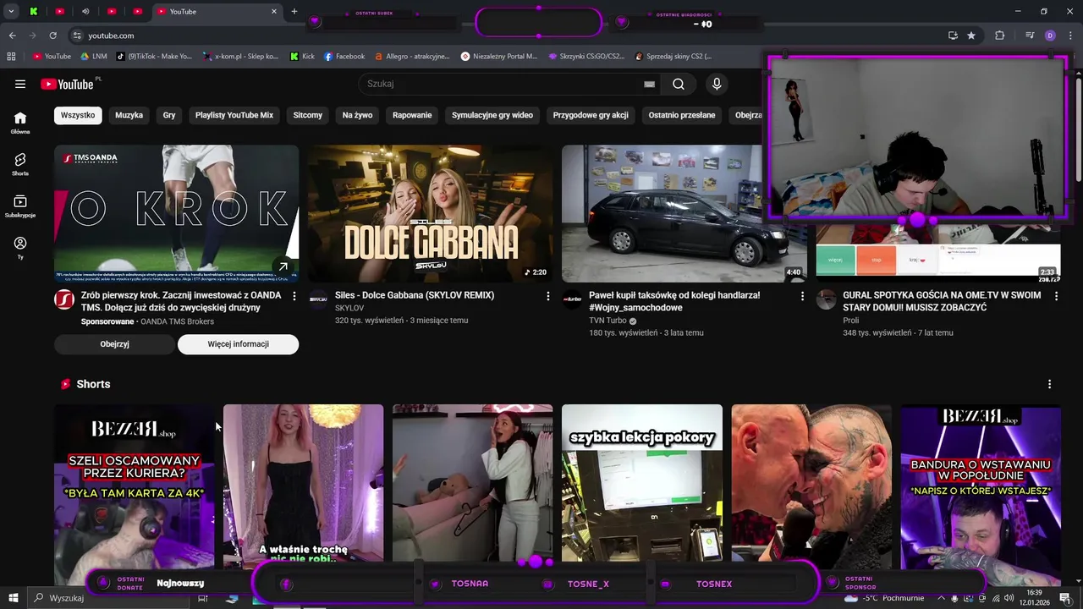Image resolution: width=1083 pixels, height=609 pixels.
Task: Click the OANDA TMS advertiser avatar
Action: (64, 299)
